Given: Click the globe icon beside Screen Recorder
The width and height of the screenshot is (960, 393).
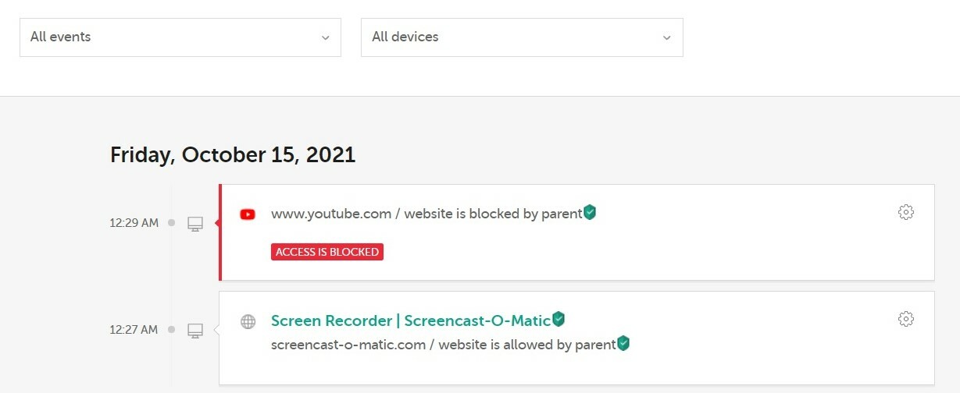Looking at the screenshot, I should 248,321.
